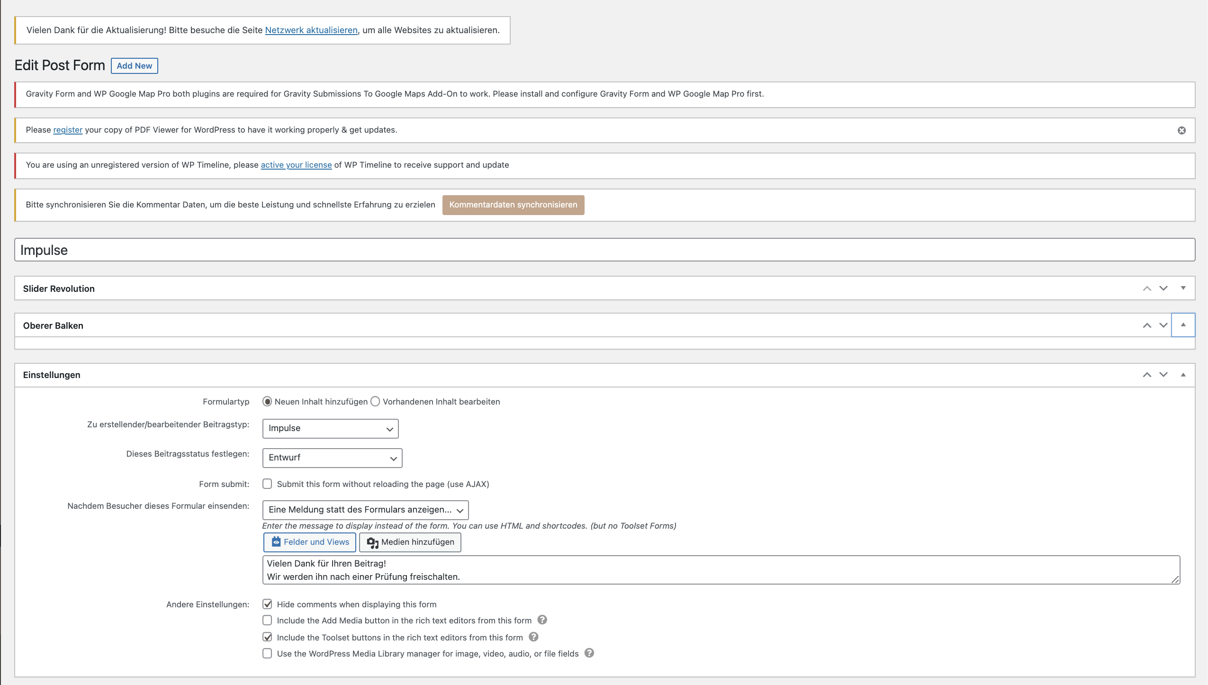
Task: Move Oberer Balken panel down
Action: [1163, 325]
